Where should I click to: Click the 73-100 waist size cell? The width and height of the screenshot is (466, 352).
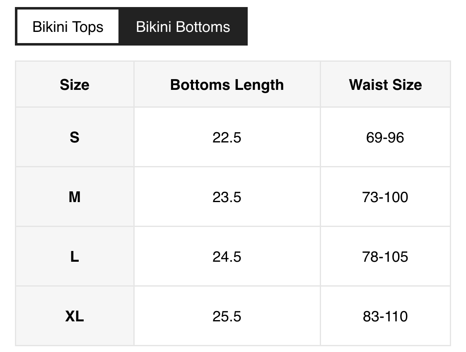point(385,197)
